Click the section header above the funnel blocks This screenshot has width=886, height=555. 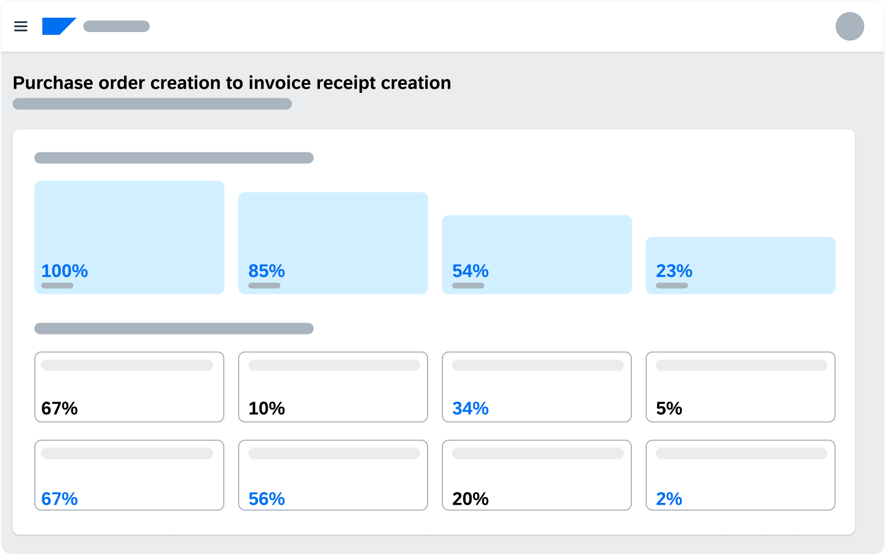coord(174,158)
